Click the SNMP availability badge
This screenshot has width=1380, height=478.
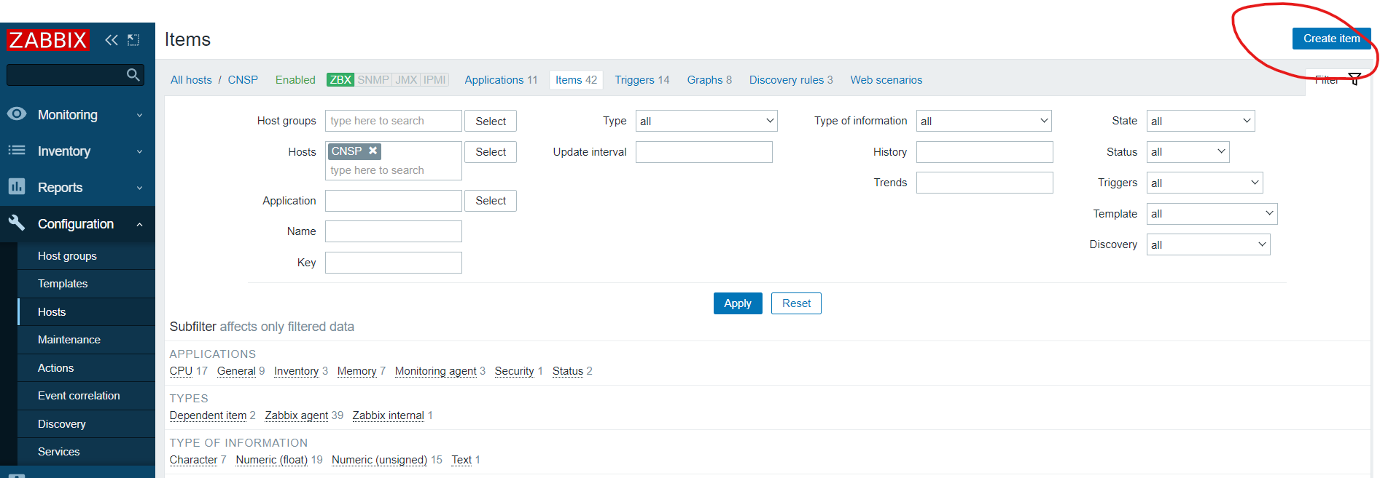(373, 80)
